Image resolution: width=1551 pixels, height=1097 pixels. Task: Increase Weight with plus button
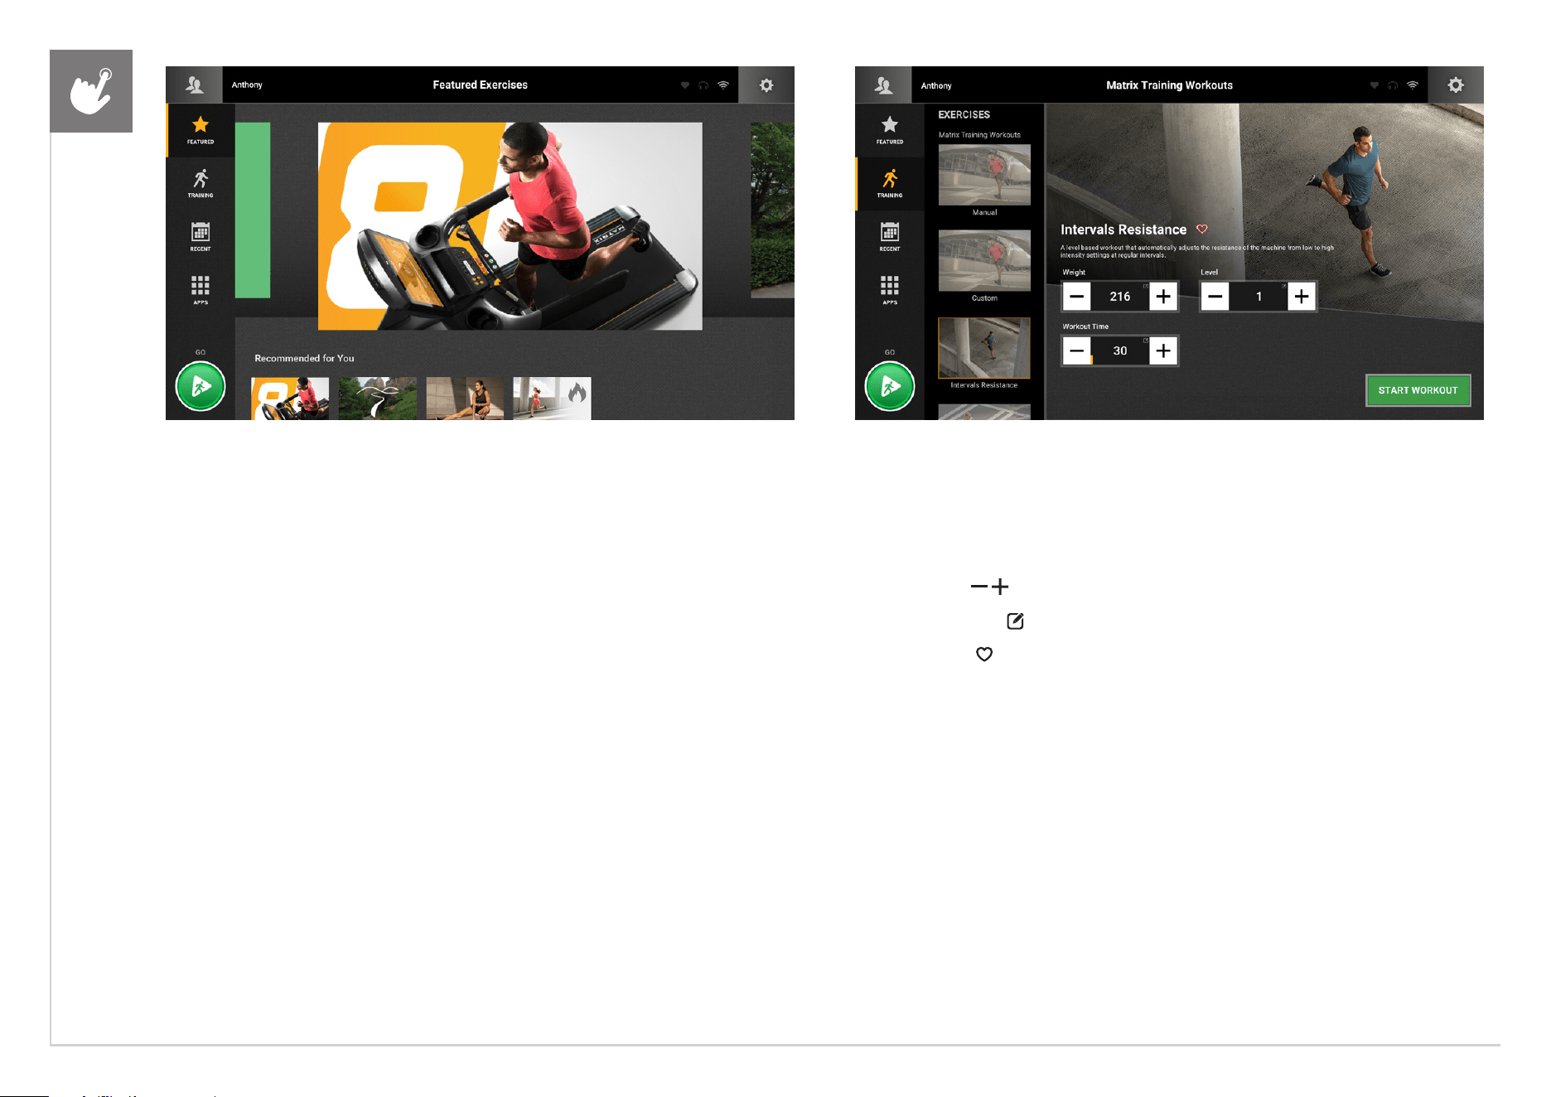pos(1163,296)
